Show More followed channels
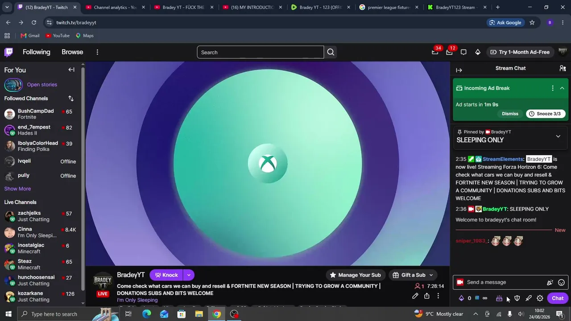Image resolution: width=571 pixels, height=321 pixels. (17, 189)
